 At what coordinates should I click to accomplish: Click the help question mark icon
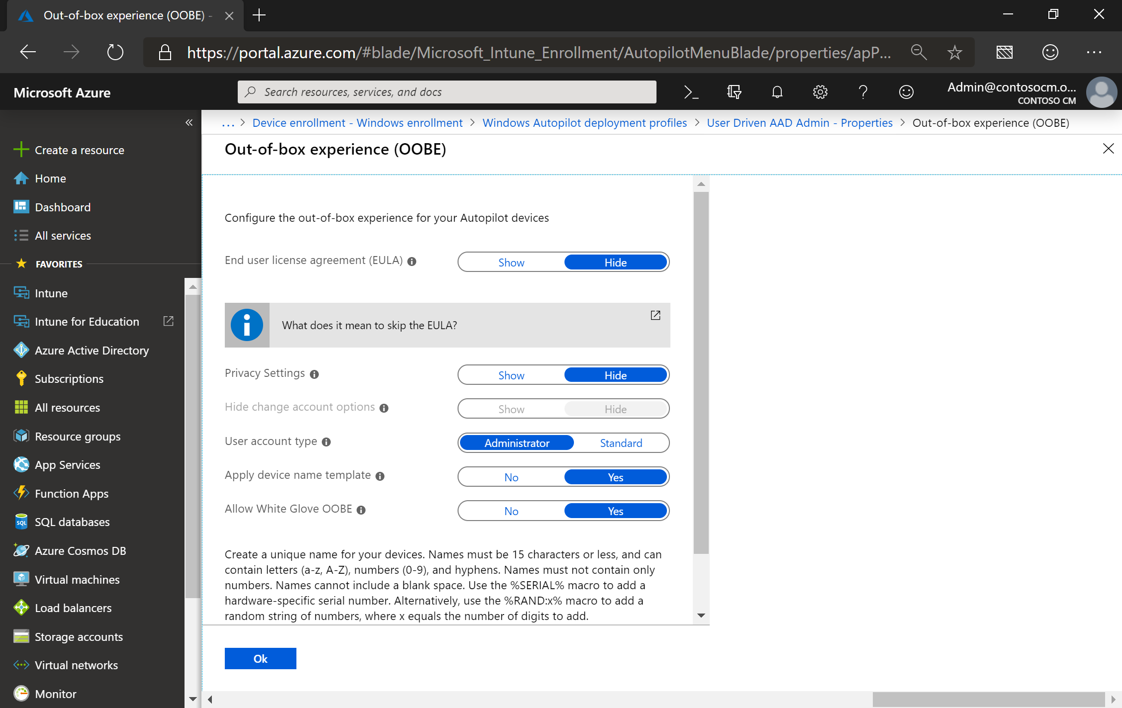(x=863, y=92)
